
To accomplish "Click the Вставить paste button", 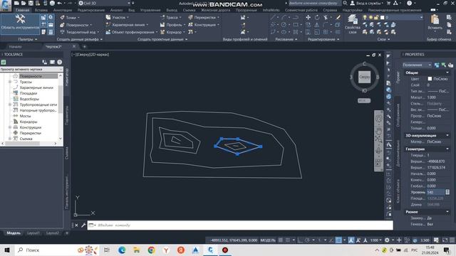I will point(435,23).
